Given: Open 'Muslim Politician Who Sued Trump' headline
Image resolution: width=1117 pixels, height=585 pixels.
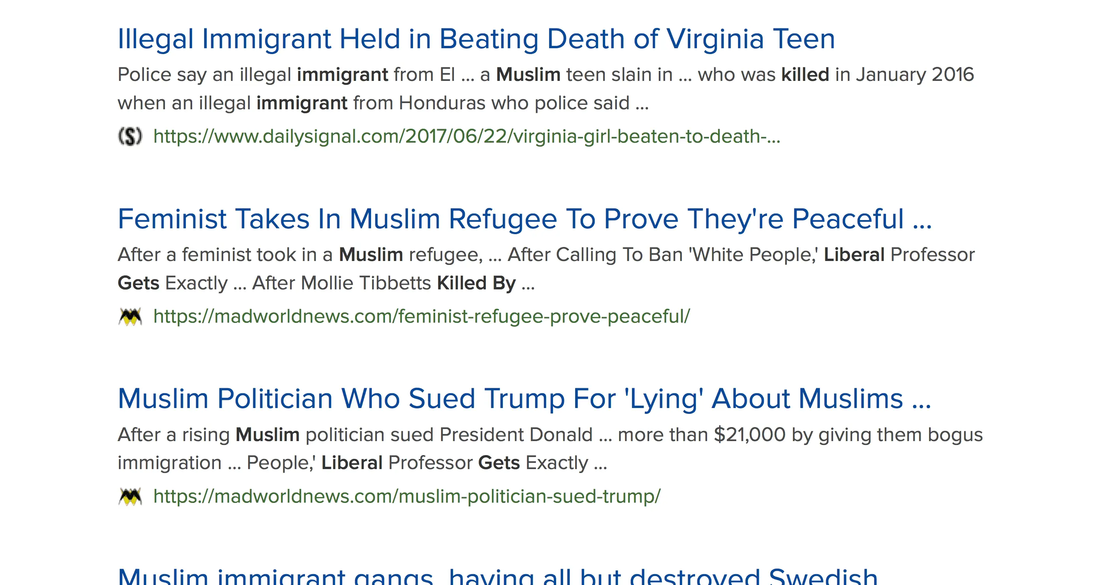Looking at the screenshot, I should coord(524,399).
